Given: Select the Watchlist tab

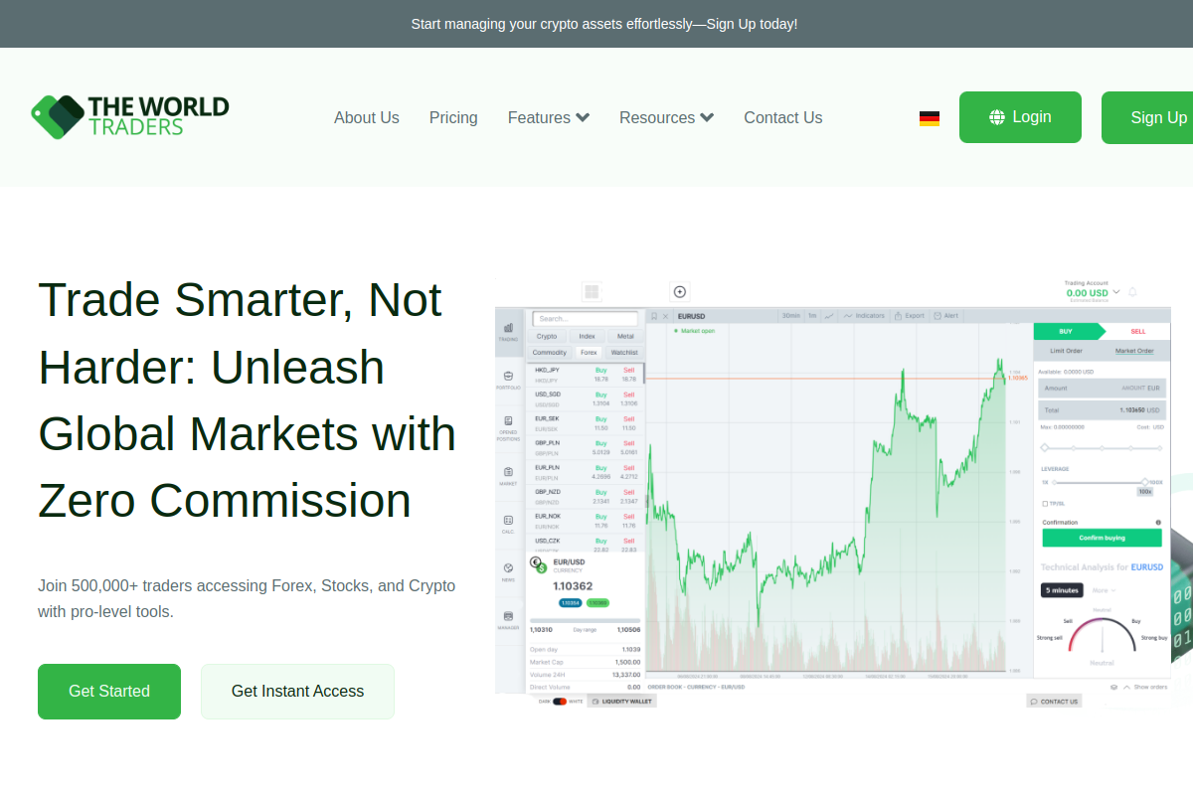Looking at the screenshot, I should (x=624, y=351).
